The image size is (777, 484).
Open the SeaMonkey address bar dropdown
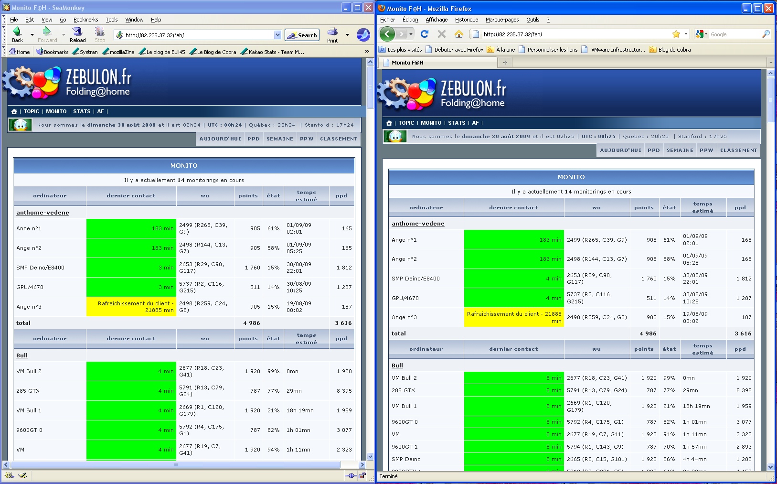(277, 34)
